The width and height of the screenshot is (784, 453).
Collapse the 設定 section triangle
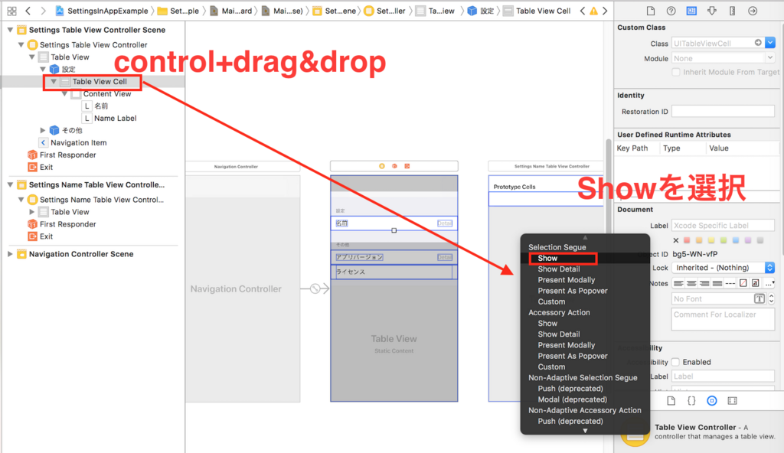pos(43,69)
